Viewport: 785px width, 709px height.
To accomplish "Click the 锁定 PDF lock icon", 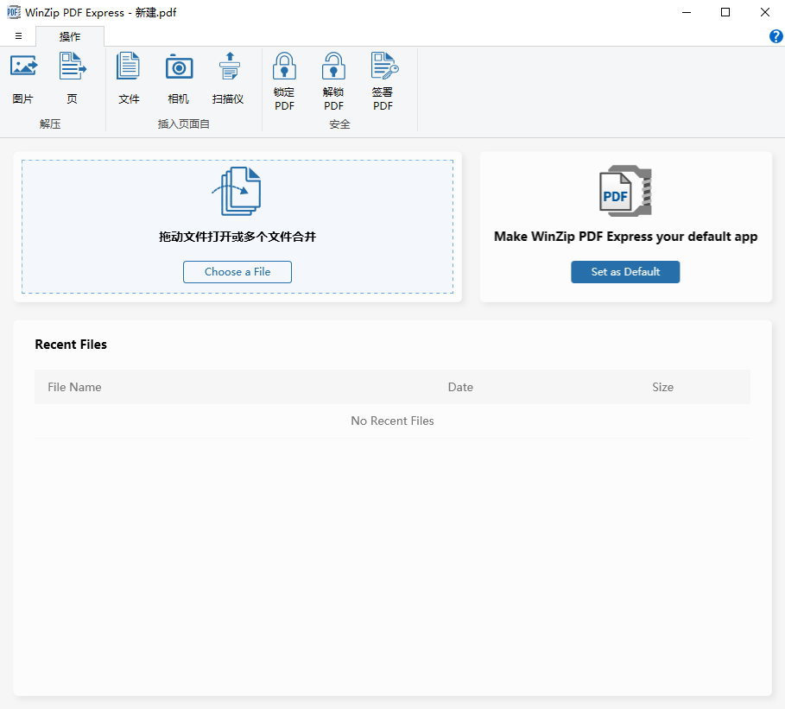I will [284, 67].
